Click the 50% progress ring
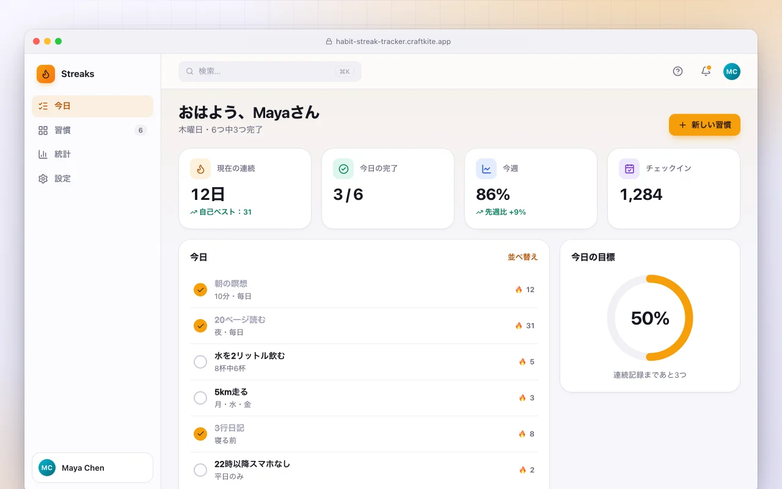Screen dimensions: 782x489 pos(650,318)
